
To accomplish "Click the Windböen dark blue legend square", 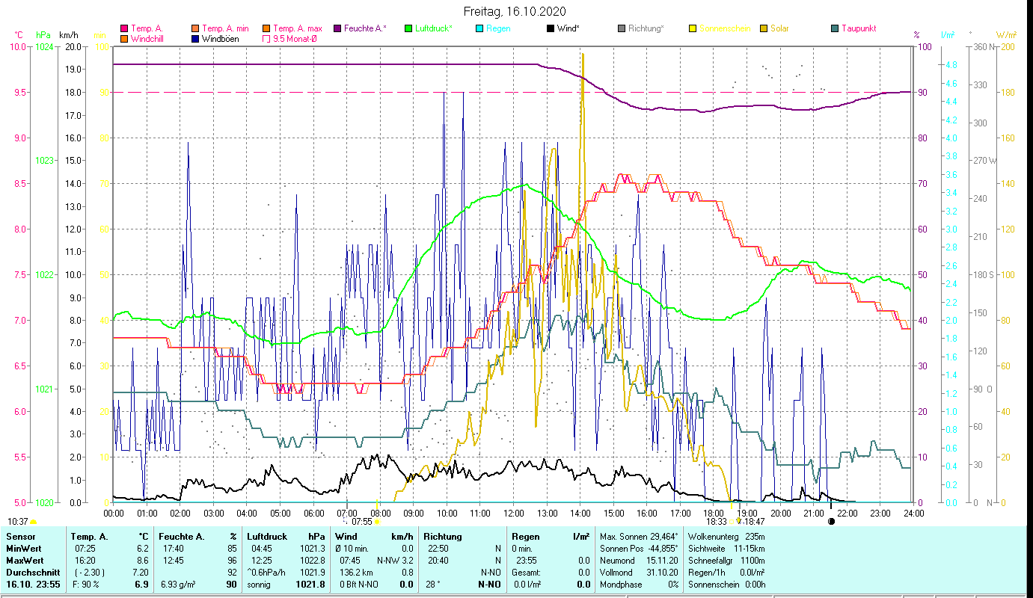I will (195, 39).
